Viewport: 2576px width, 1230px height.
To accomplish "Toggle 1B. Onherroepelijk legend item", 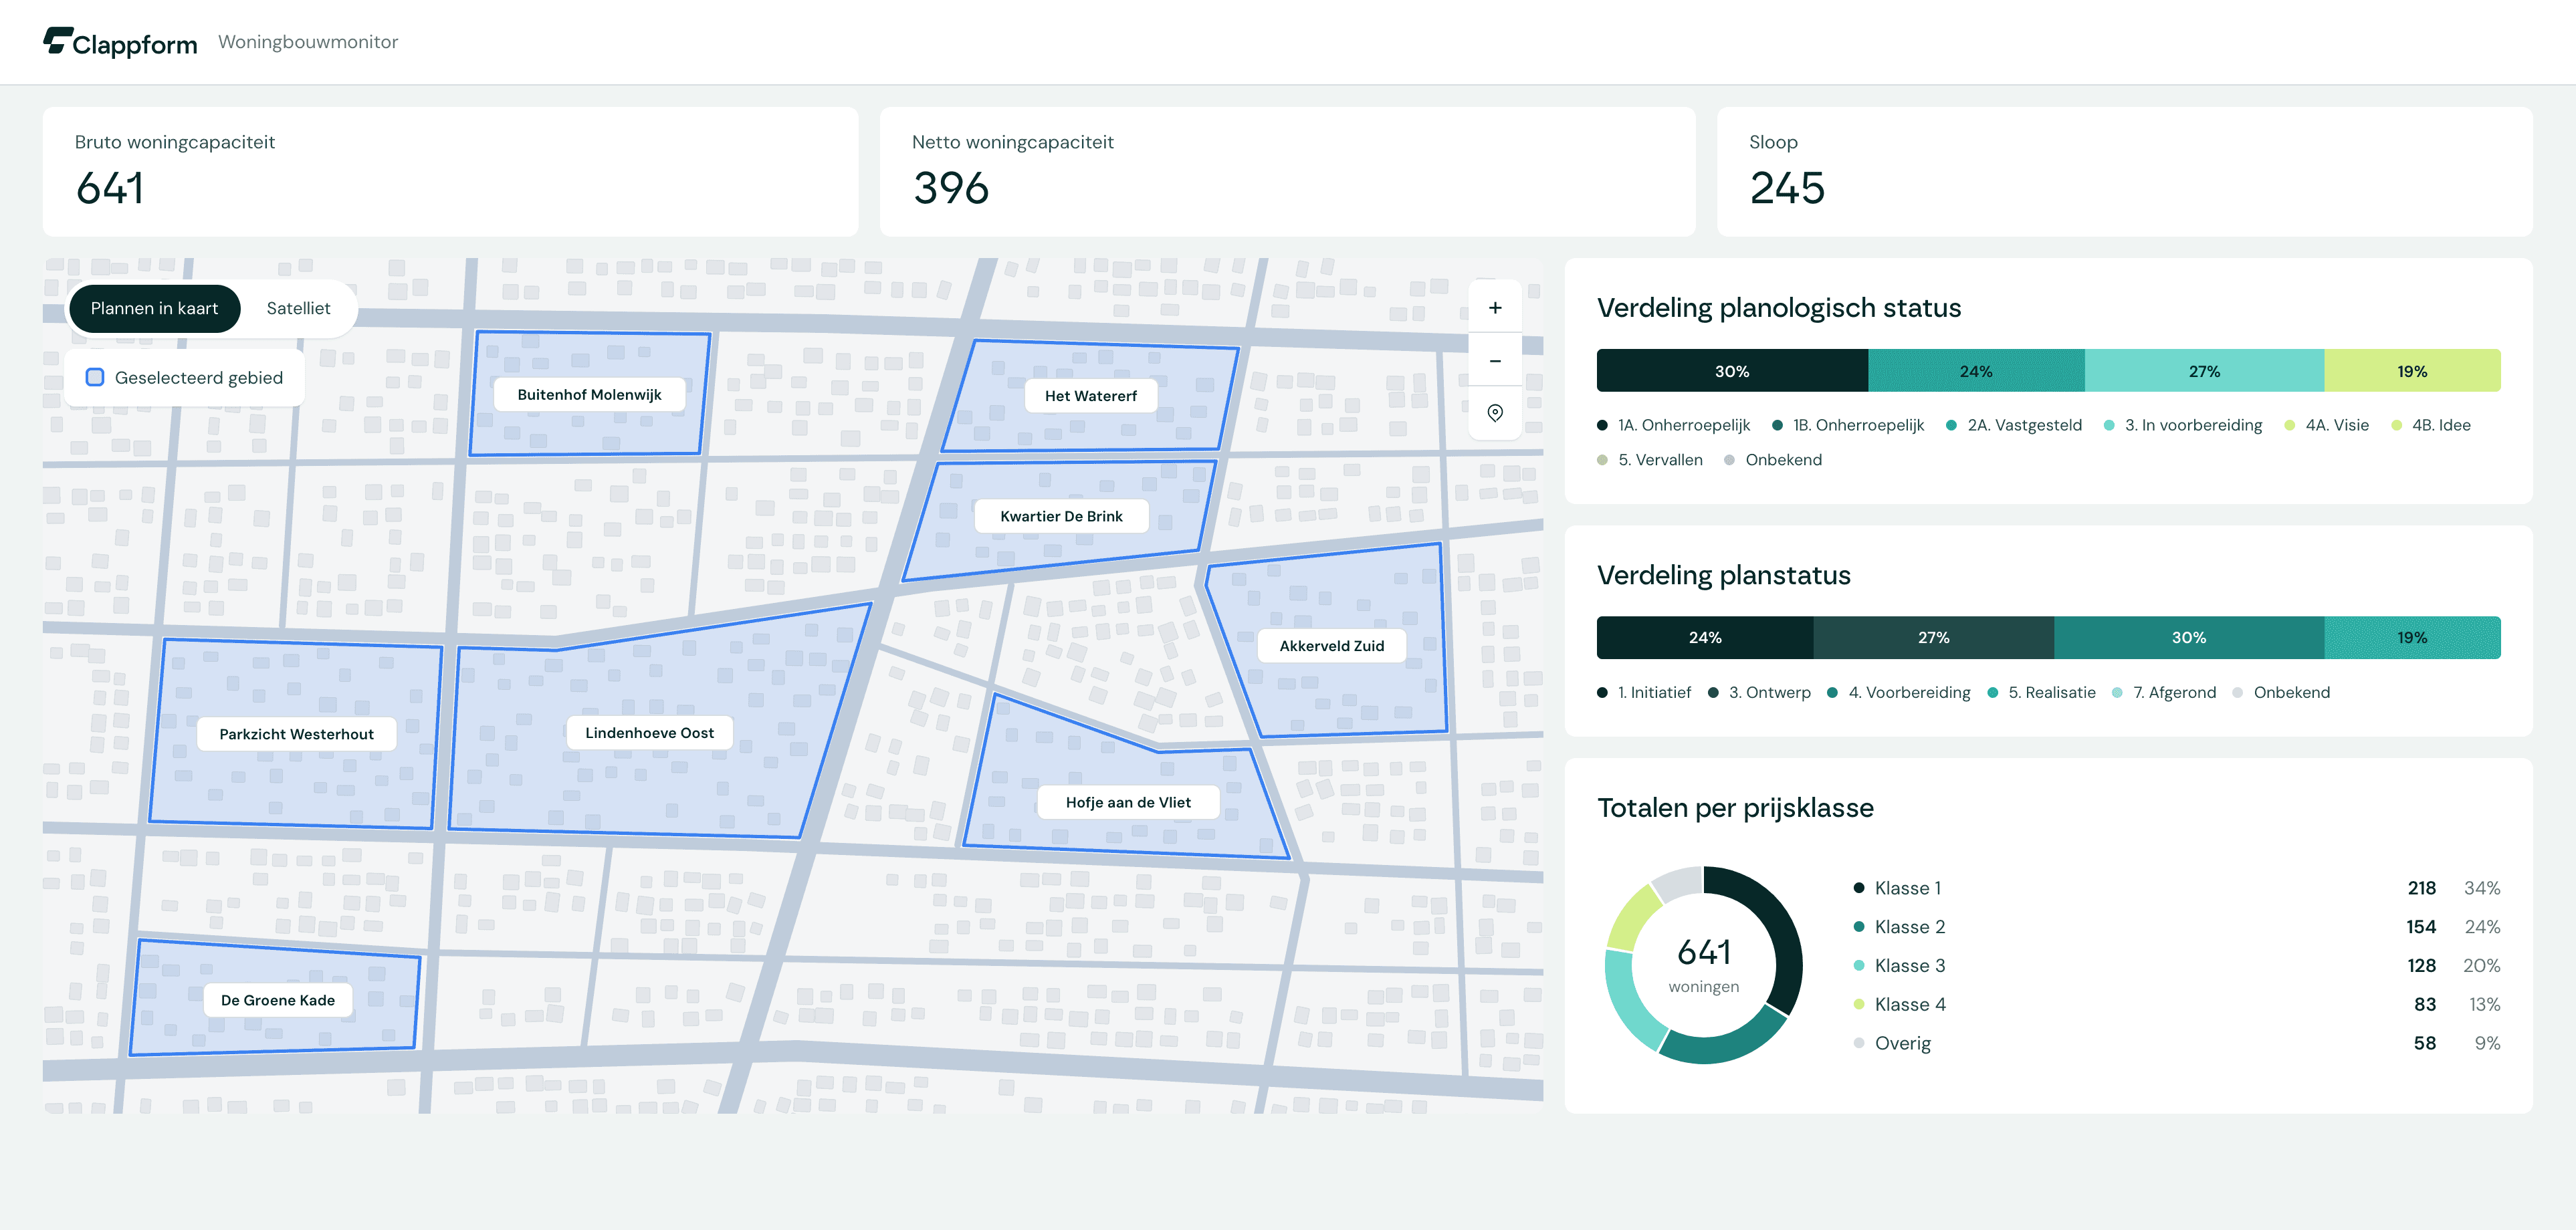I will pyautogui.click(x=1848, y=425).
